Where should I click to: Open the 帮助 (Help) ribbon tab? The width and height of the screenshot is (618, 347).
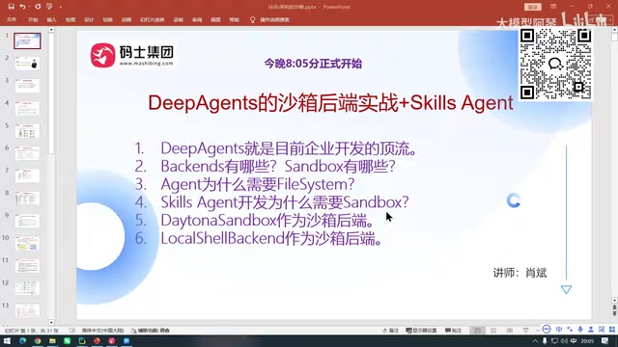(234, 19)
